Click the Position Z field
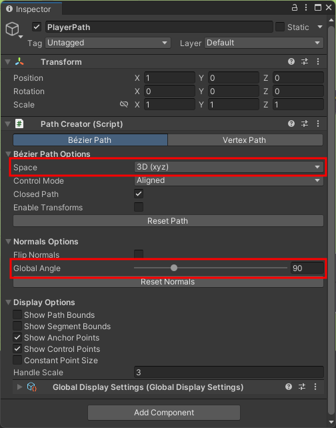Screen dimensions: 336x428 (x=298, y=78)
